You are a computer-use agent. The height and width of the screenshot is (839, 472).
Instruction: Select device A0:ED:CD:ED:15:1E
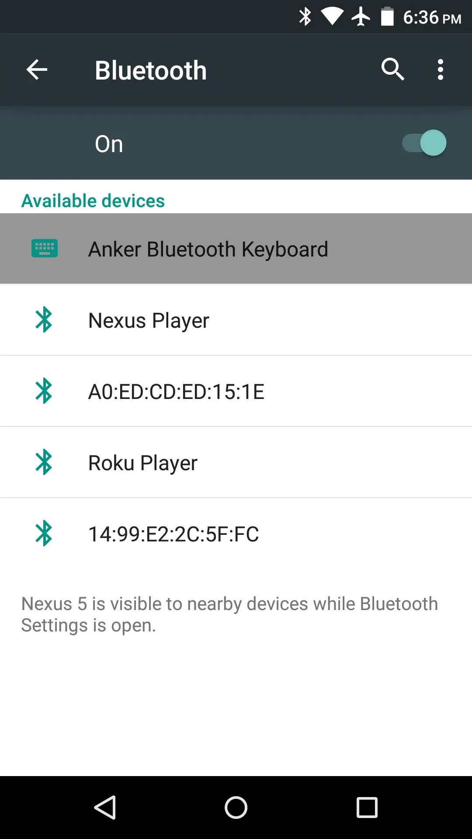pos(236,391)
